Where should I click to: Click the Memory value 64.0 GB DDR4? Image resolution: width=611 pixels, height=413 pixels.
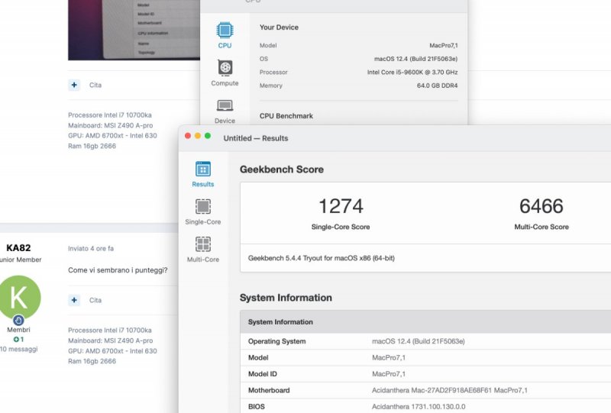tap(437, 86)
